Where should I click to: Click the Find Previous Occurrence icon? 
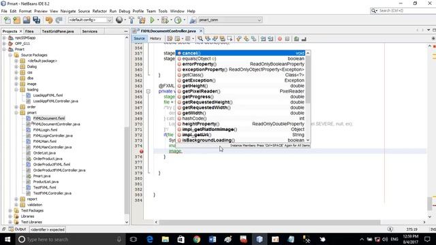click(208, 39)
